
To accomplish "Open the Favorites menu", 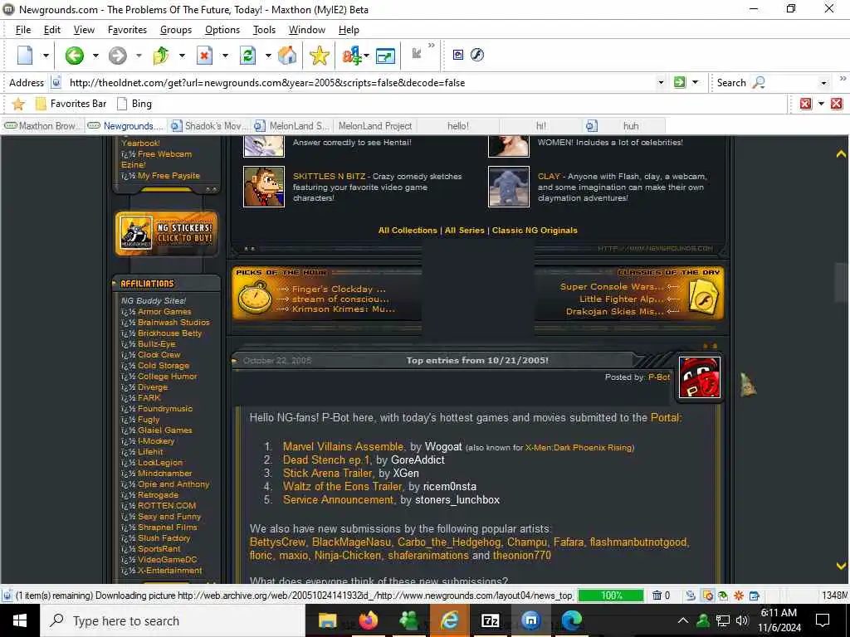I will pos(127,30).
